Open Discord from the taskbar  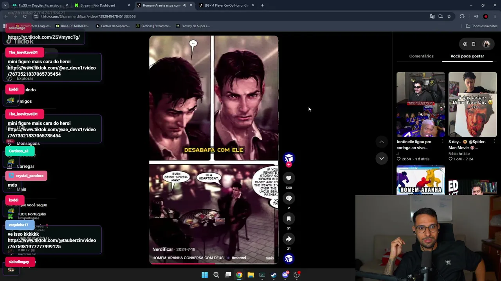point(285,275)
